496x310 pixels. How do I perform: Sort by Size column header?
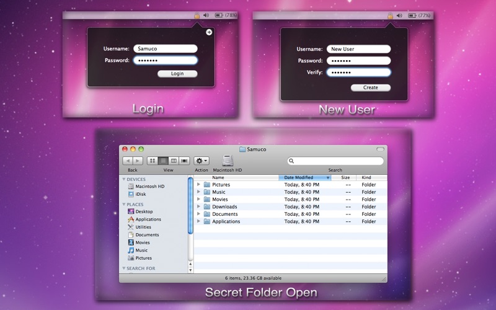[x=344, y=177]
